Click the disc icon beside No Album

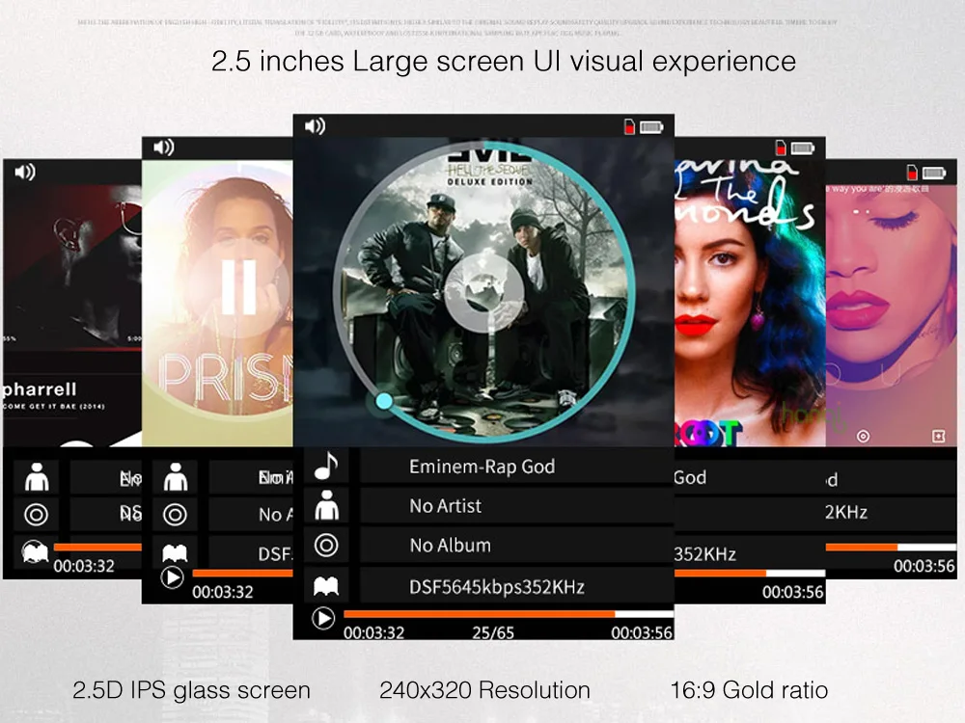(x=326, y=546)
